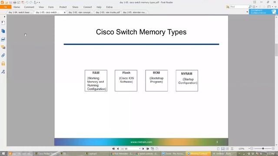Open the page number dropdown arrow
The image size is (278, 156).
click(140, 149)
